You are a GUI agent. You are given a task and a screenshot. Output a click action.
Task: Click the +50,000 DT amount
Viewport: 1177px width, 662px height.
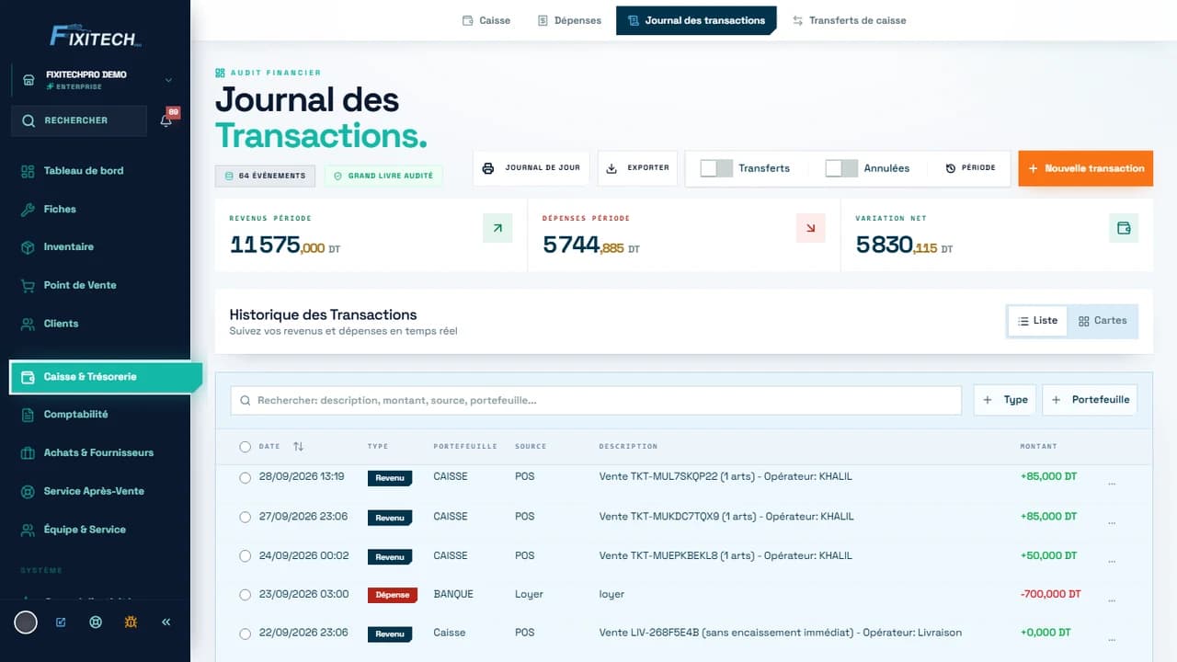[x=1048, y=555]
